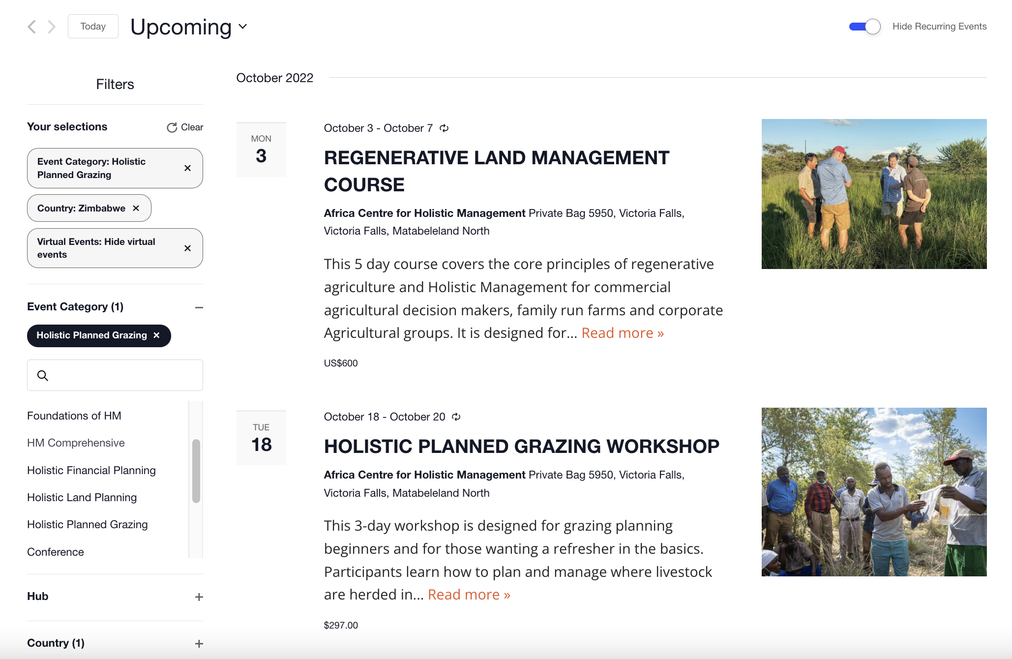Select HM Comprehensive category
Viewport: 1012px width, 659px height.
(x=76, y=443)
